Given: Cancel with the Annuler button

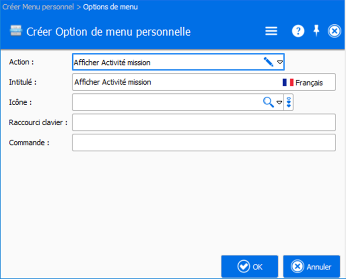Looking at the screenshot, I should point(311,267).
